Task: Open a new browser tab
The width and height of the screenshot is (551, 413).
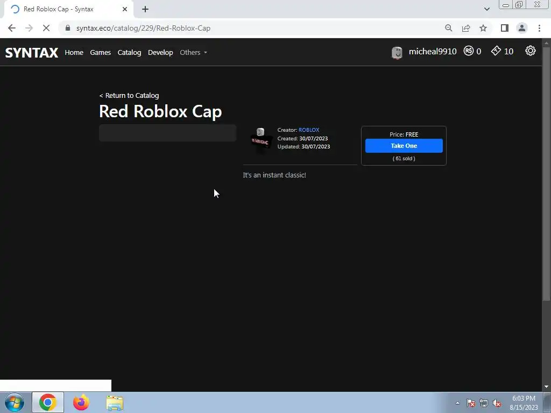Action: [x=145, y=9]
